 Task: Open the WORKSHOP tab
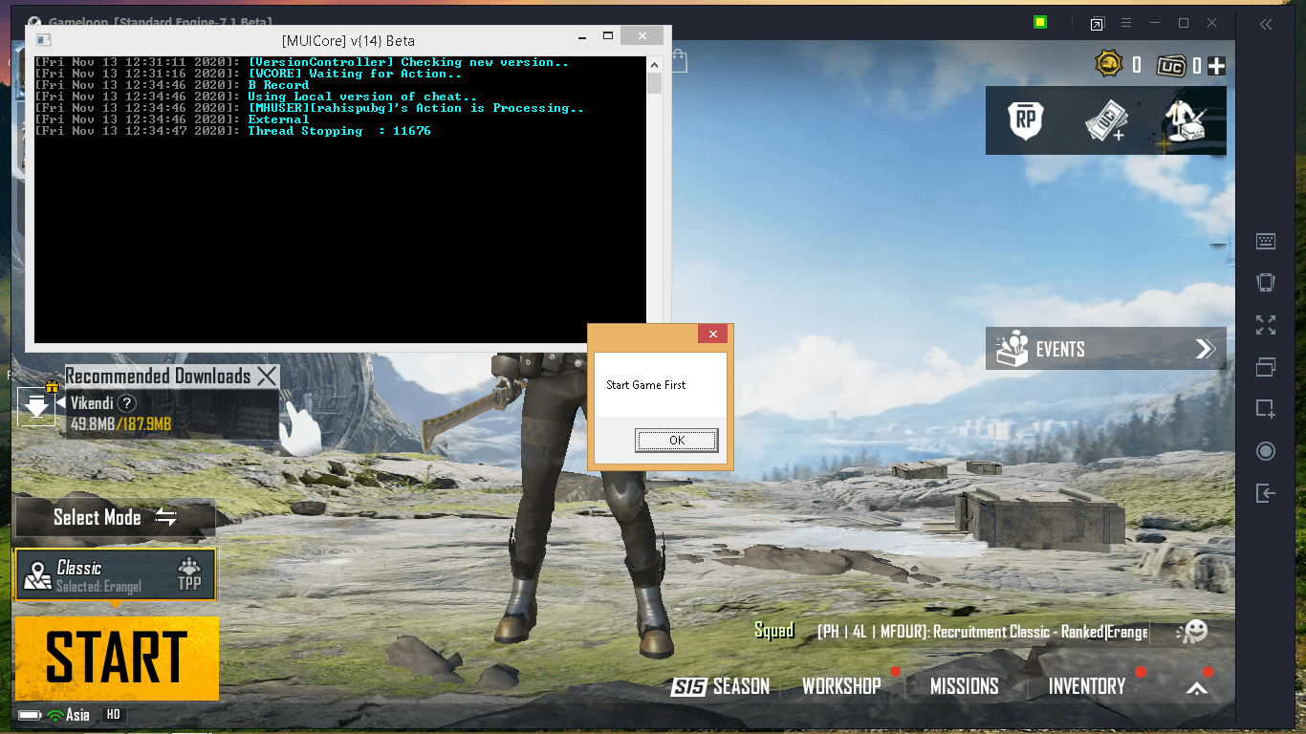click(841, 686)
